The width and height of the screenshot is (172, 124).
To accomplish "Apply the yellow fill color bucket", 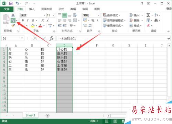I will (x=33, y=25).
